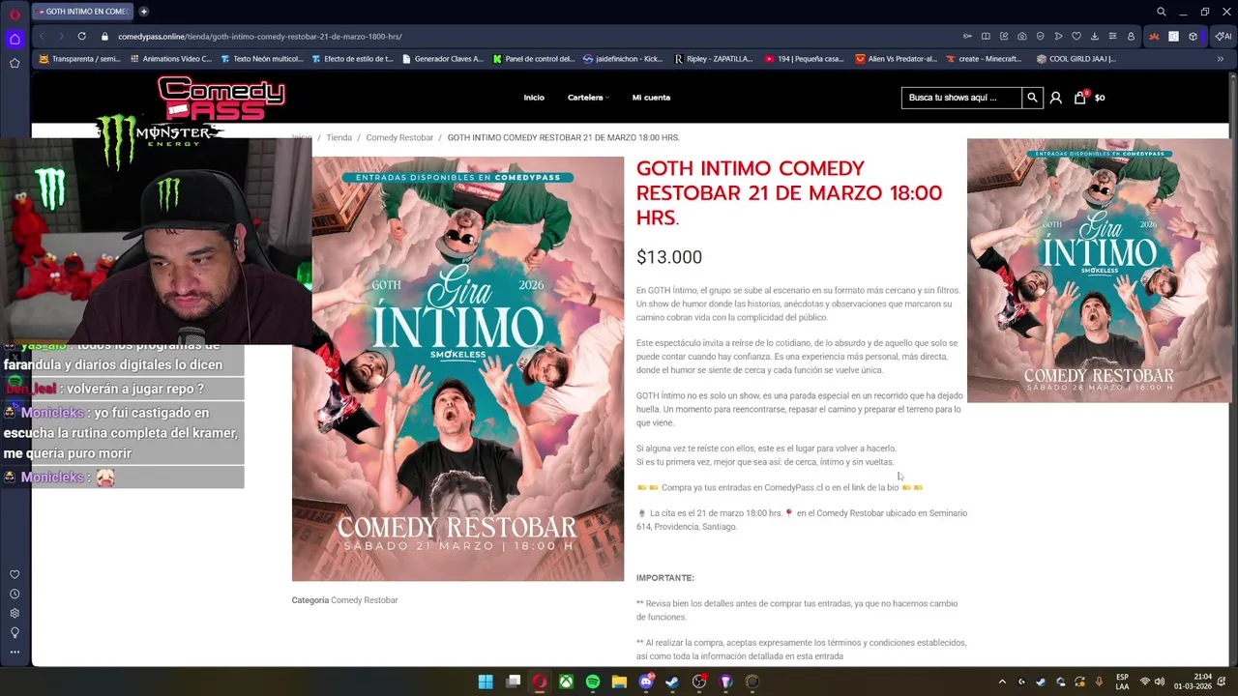Image resolution: width=1238 pixels, height=696 pixels.
Task: Click the Tienda breadcrumb link
Action: pyautogui.click(x=339, y=137)
